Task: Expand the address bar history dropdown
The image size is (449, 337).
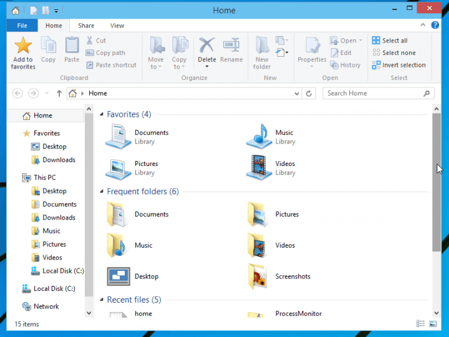Action: [297, 94]
